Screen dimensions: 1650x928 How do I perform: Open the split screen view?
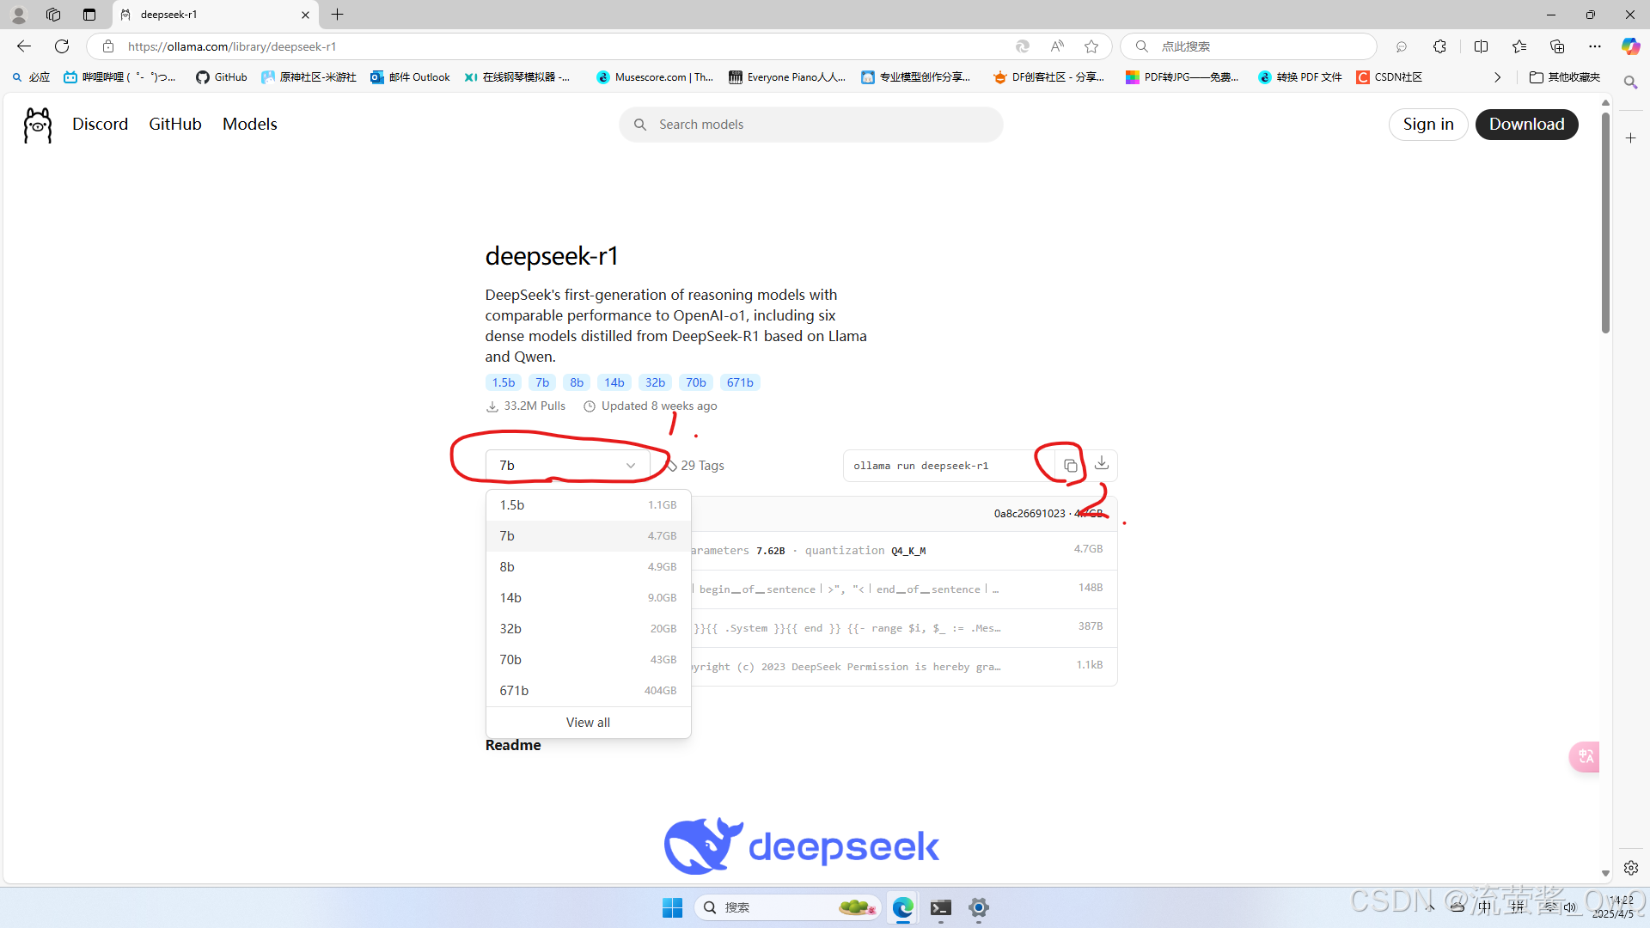[1481, 46]
